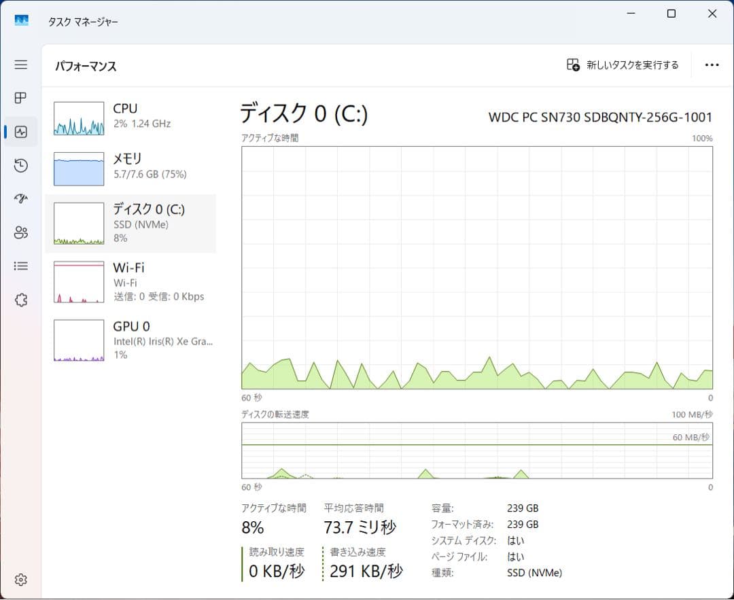Switch to the Wi-Fi performance view
The image size is (734, 600).
point(129,281)
